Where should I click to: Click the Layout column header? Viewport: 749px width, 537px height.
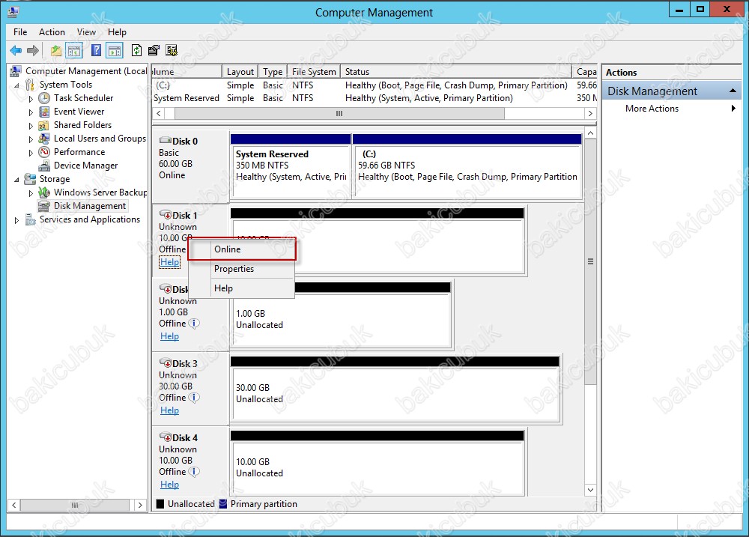(240, 72)
